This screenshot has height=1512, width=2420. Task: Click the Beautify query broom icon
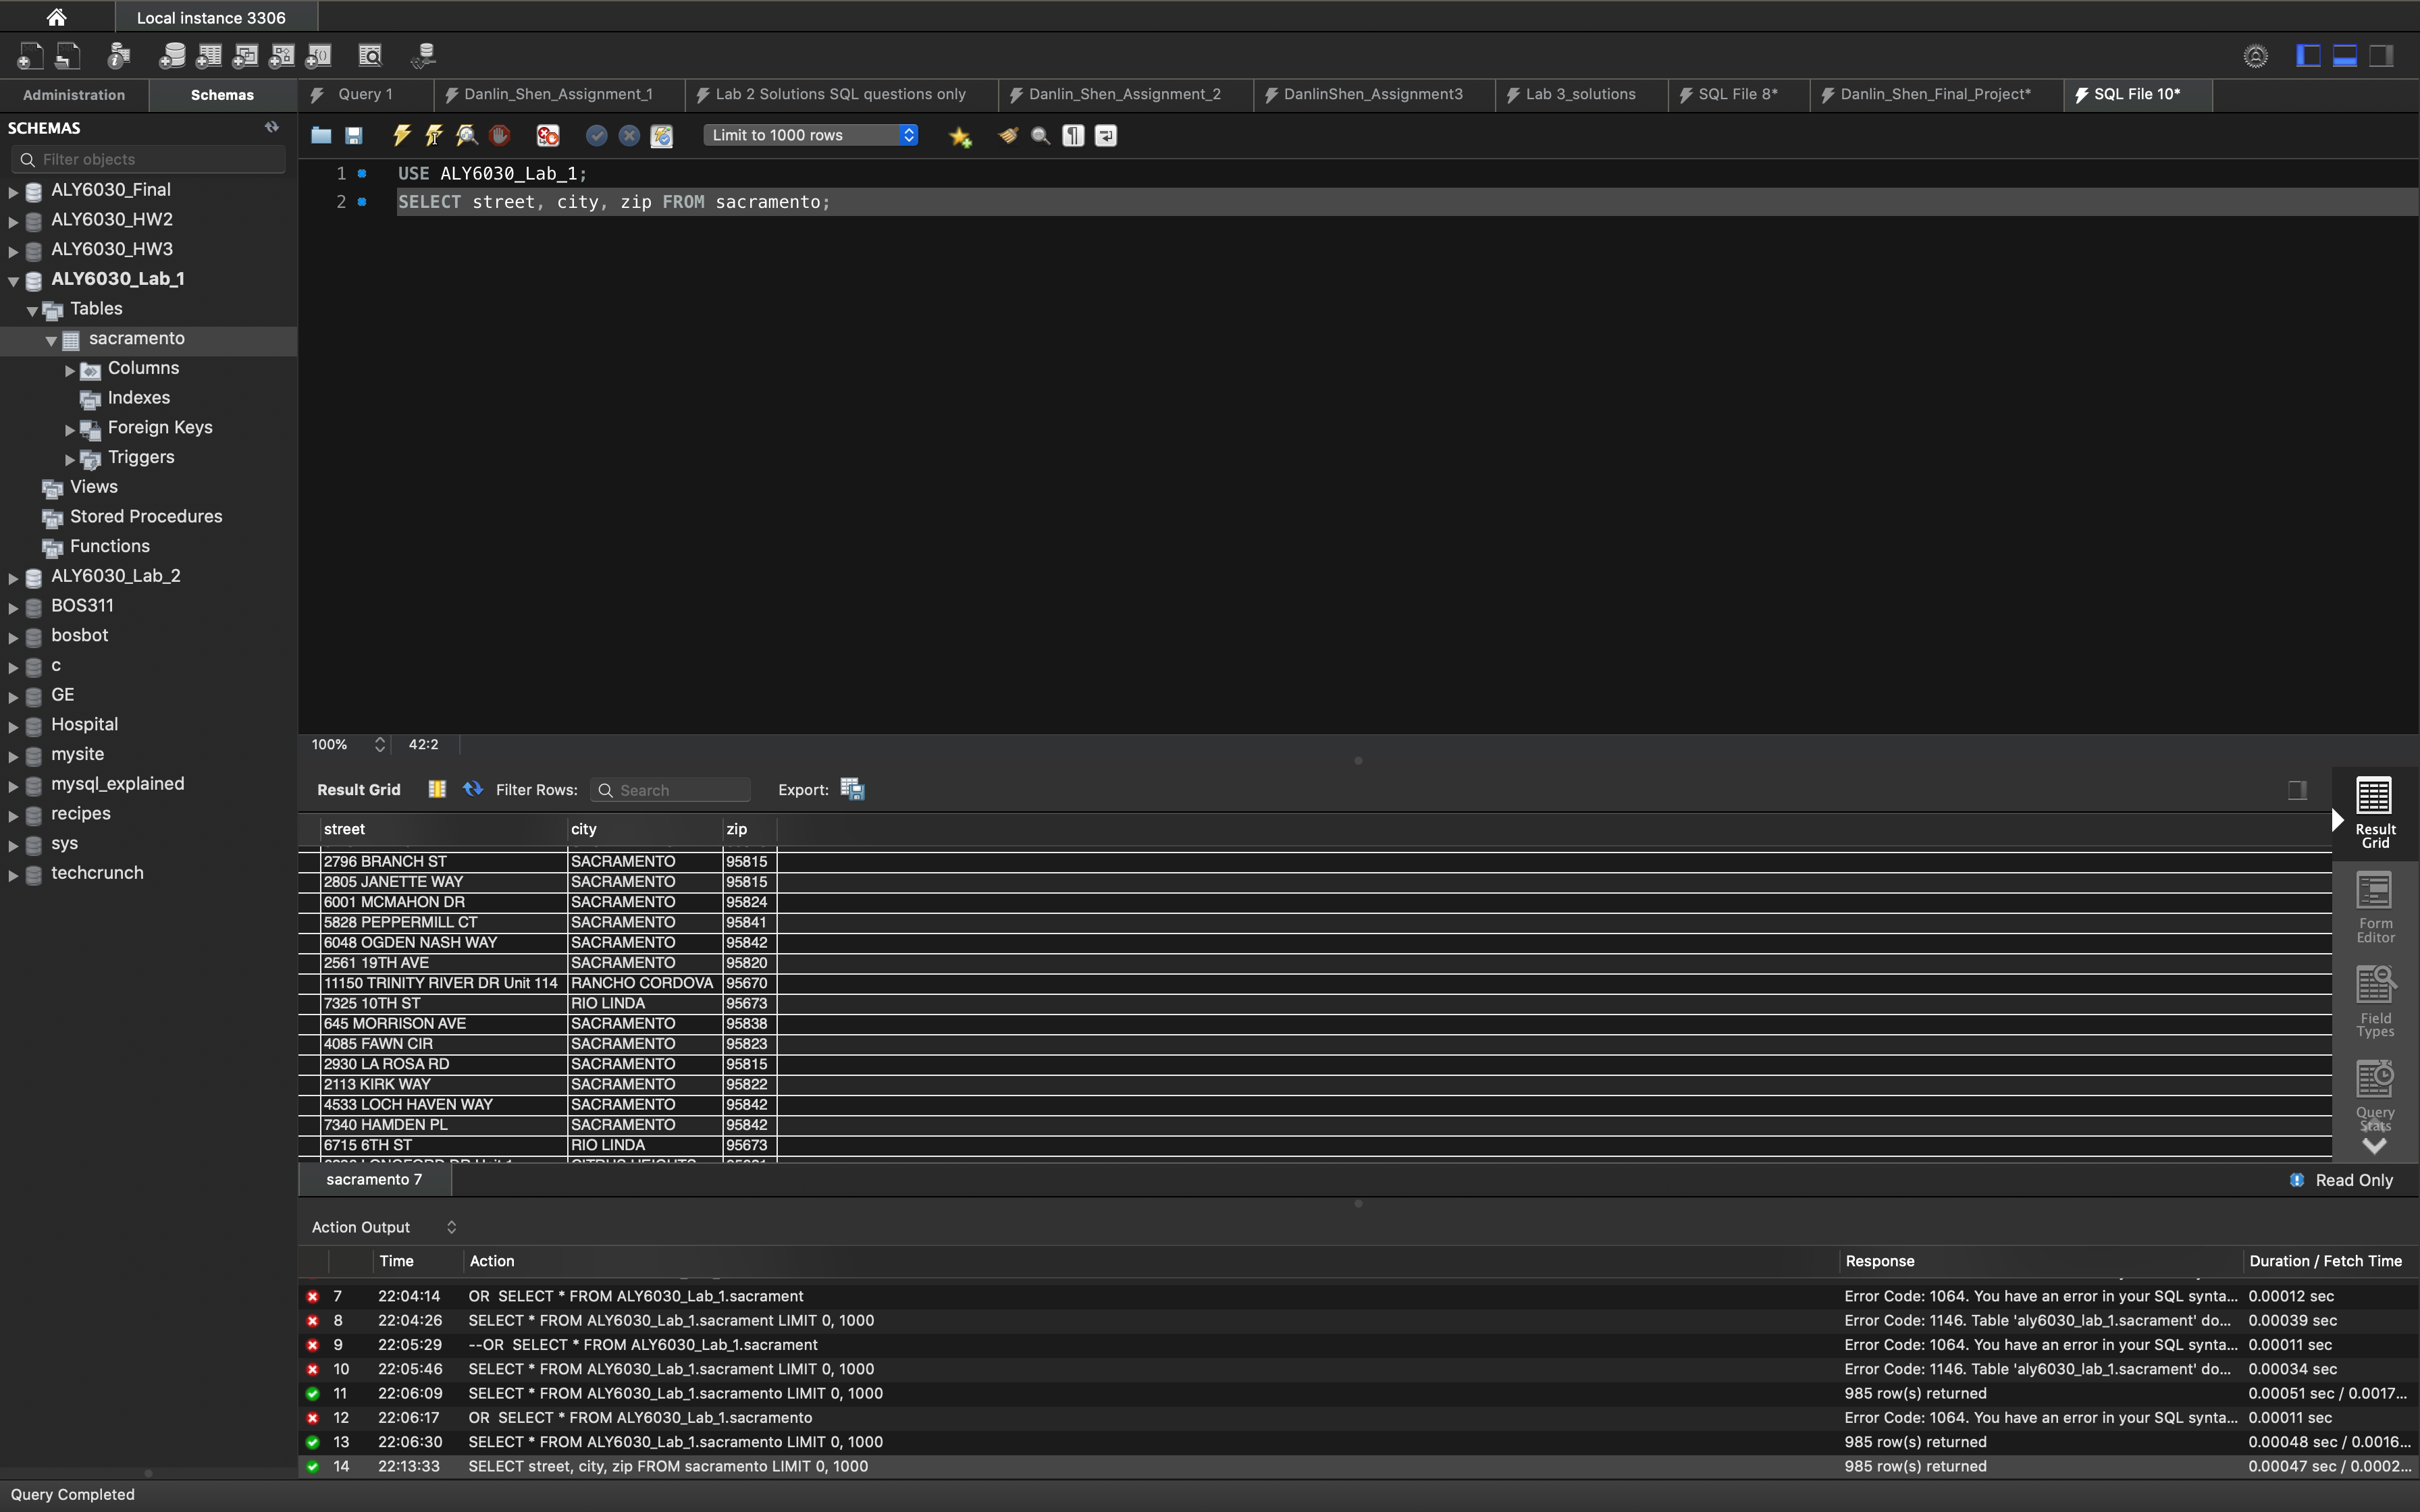coord(1008,135)
